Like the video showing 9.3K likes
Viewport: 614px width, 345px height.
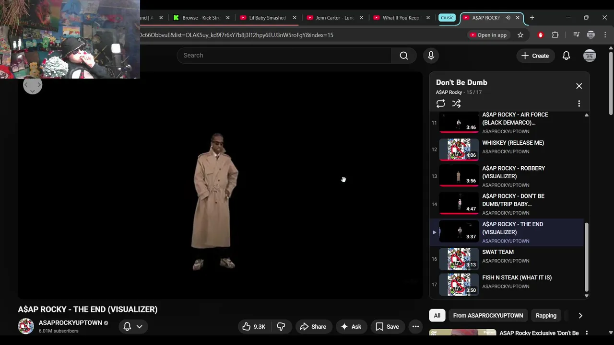254,327
